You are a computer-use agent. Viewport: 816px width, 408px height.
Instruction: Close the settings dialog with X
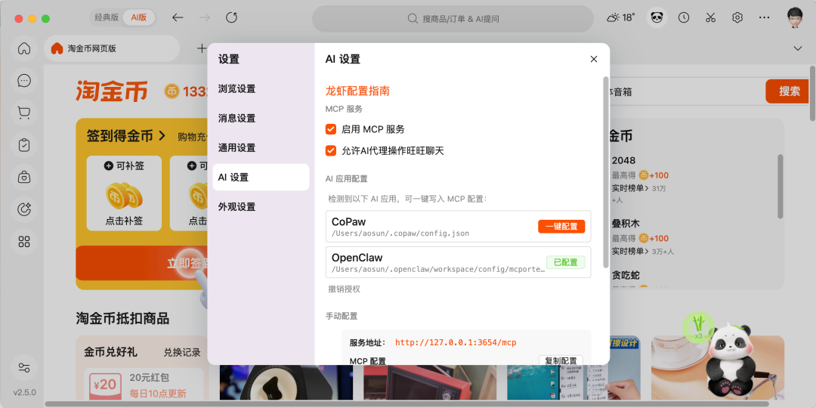[594, 60]
